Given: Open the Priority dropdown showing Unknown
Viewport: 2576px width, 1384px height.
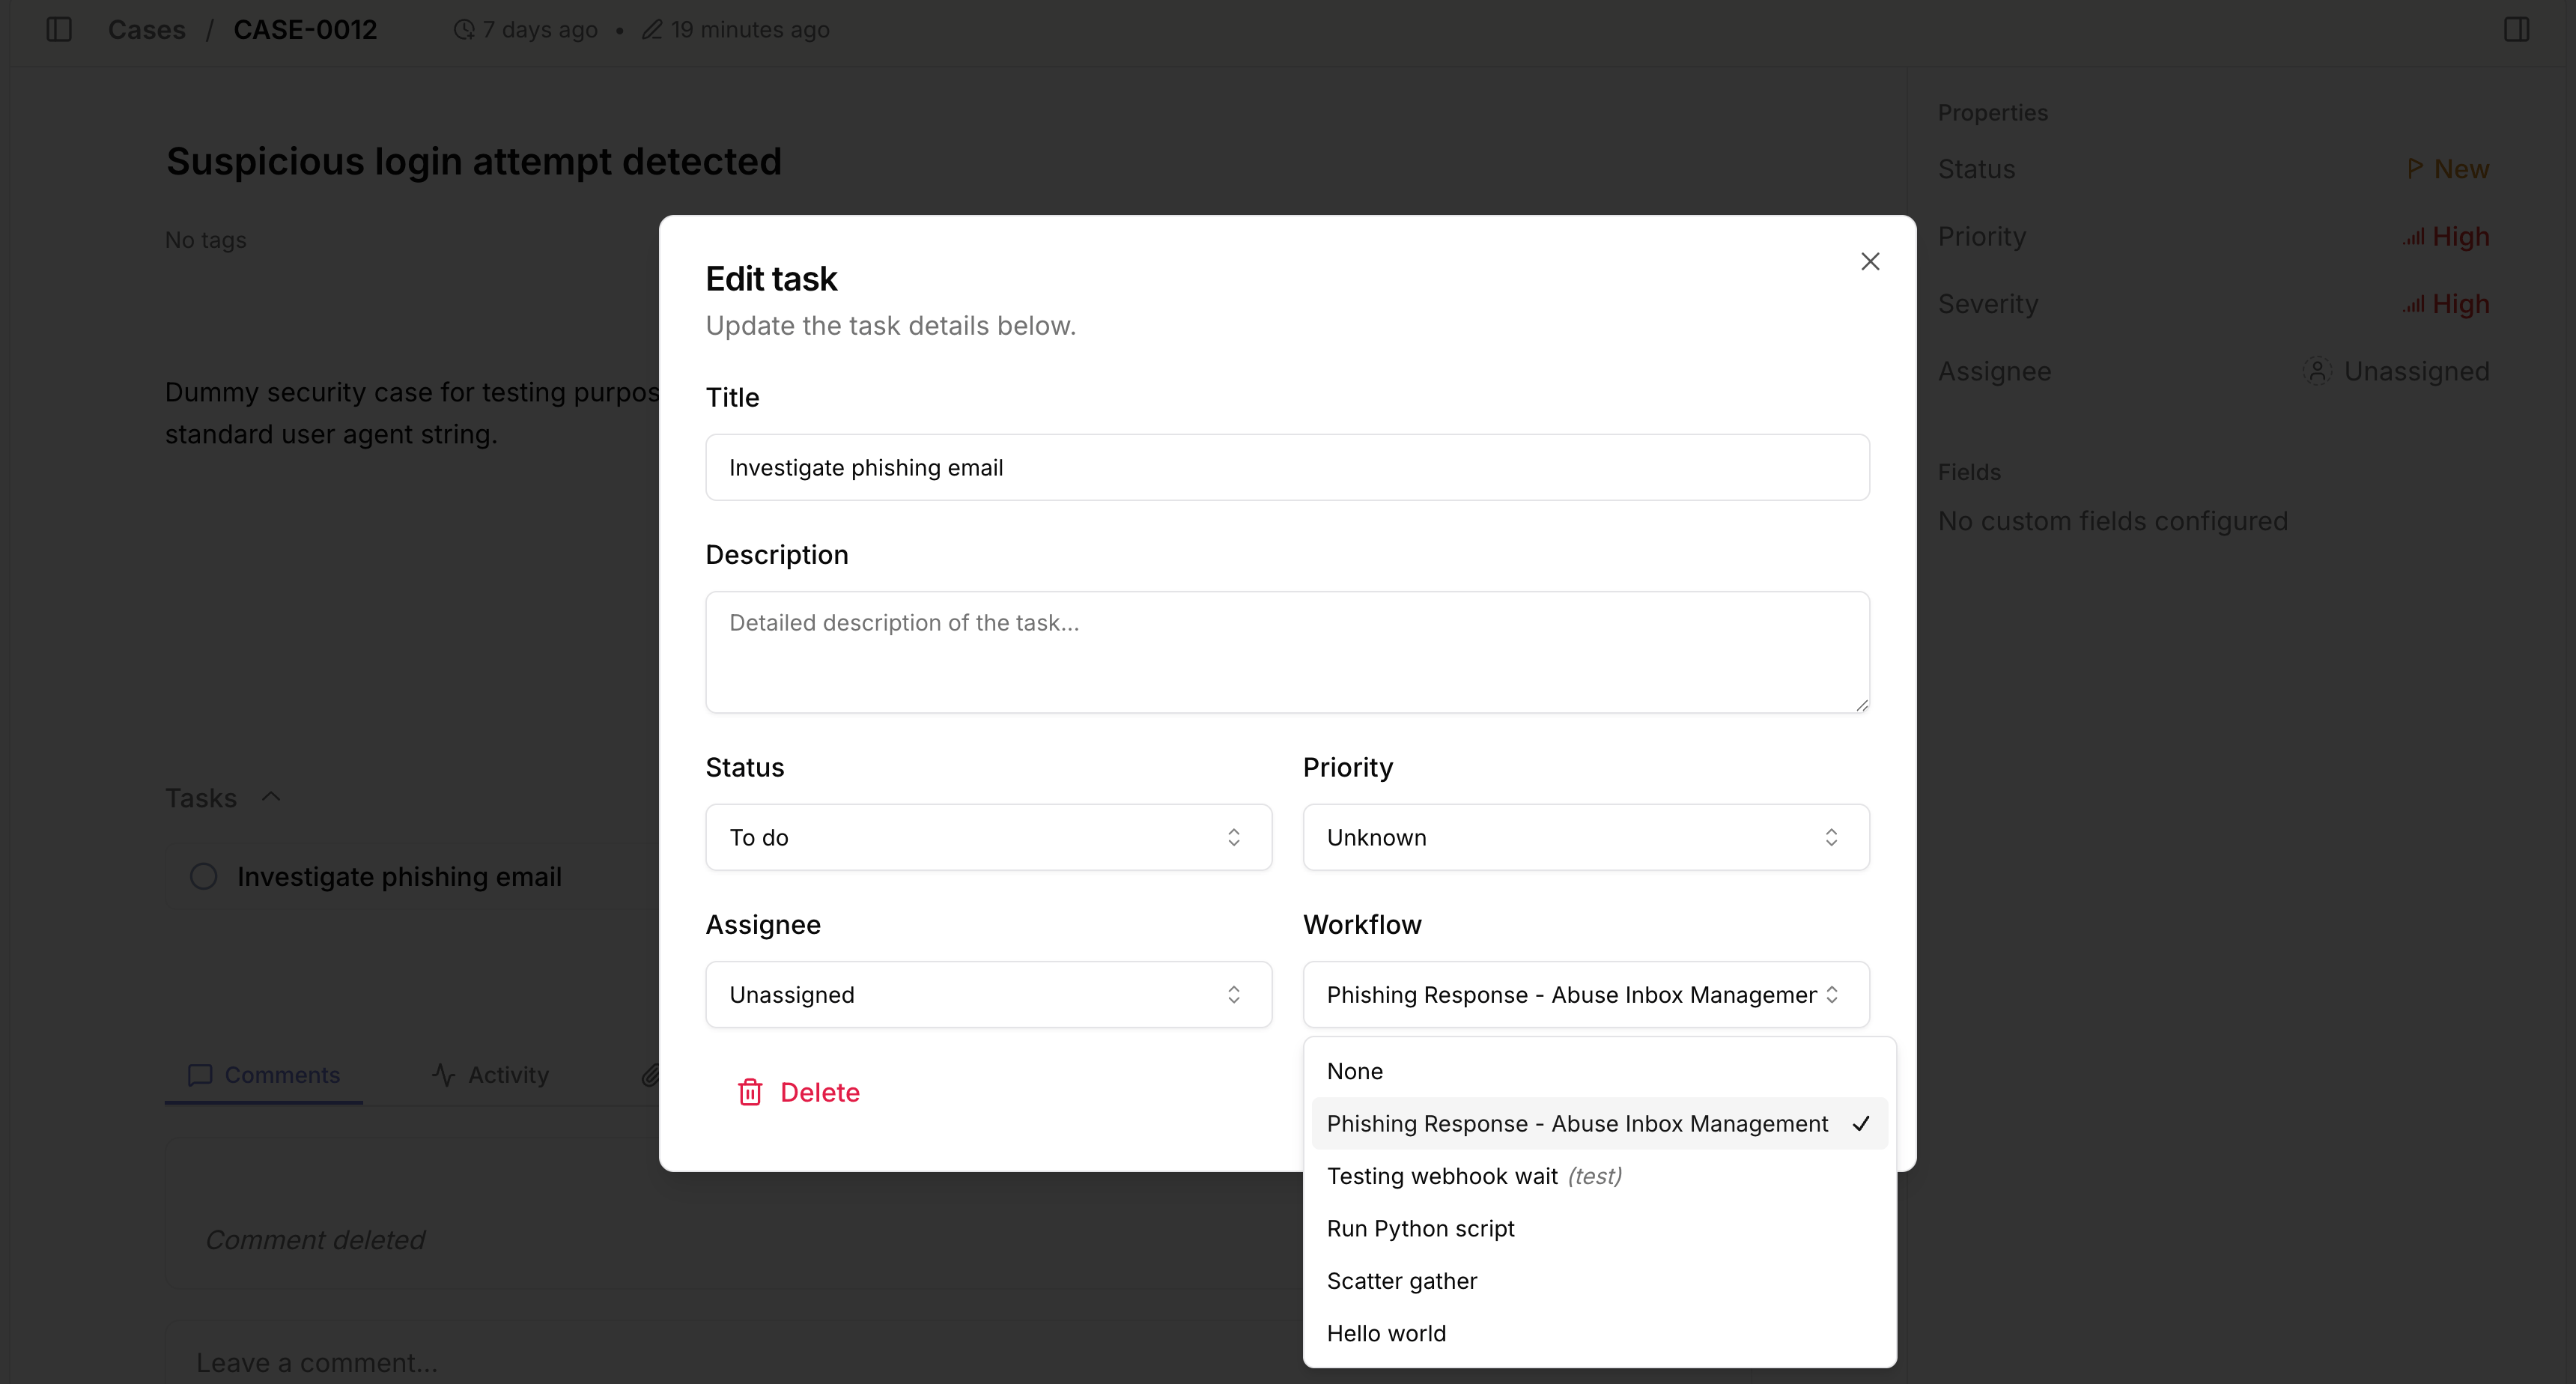Looking at the screenshot, I should click(x=1585, y=837).
